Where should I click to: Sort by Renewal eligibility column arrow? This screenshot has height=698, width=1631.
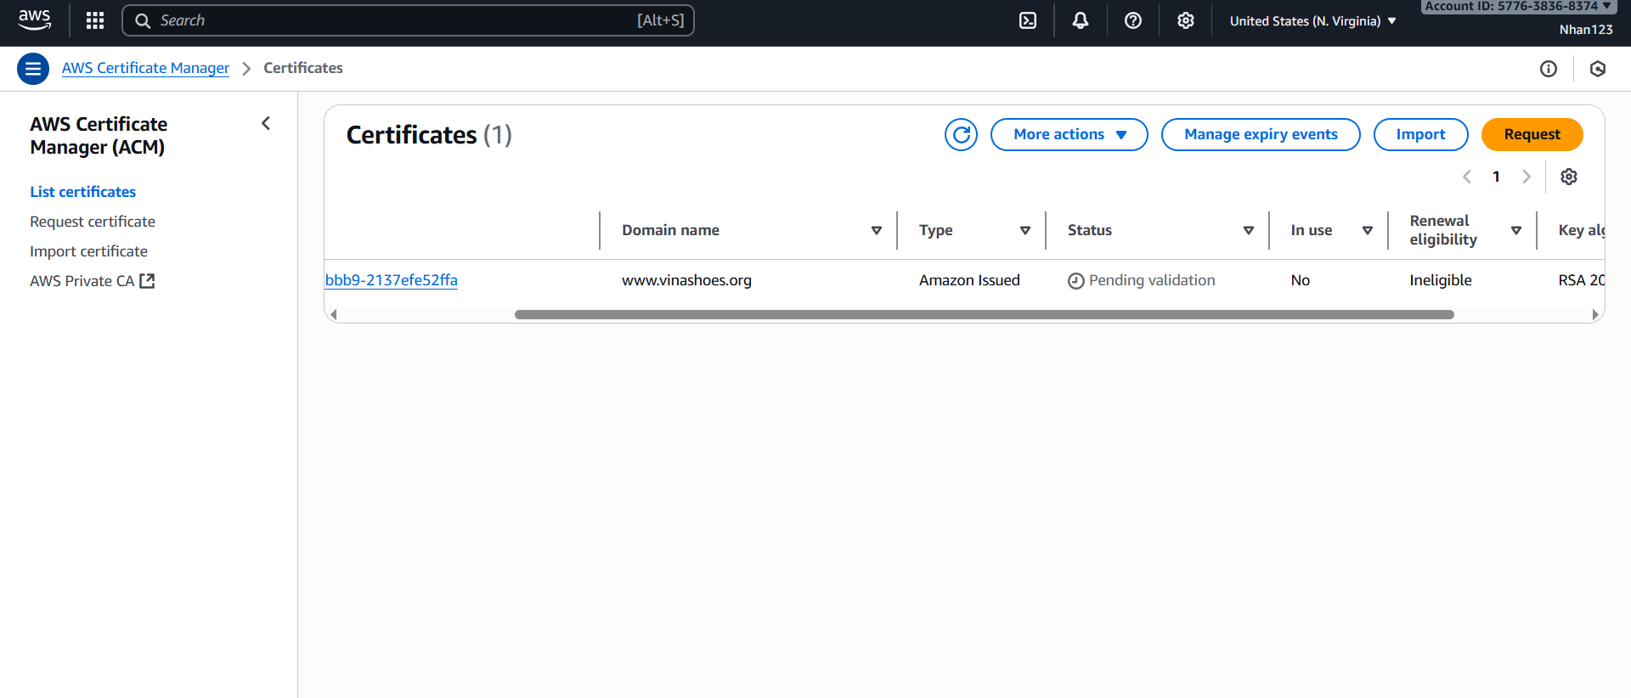1516,230
